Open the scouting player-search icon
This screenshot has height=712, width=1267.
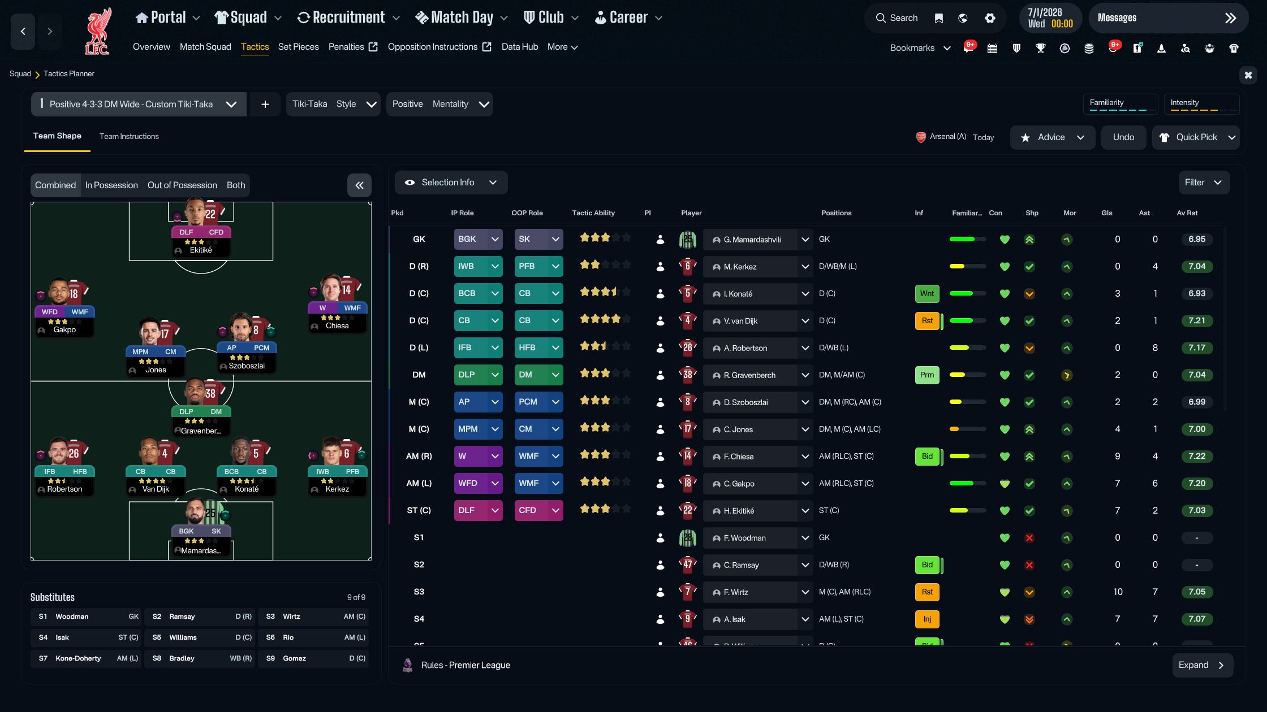coord(1185,48)
